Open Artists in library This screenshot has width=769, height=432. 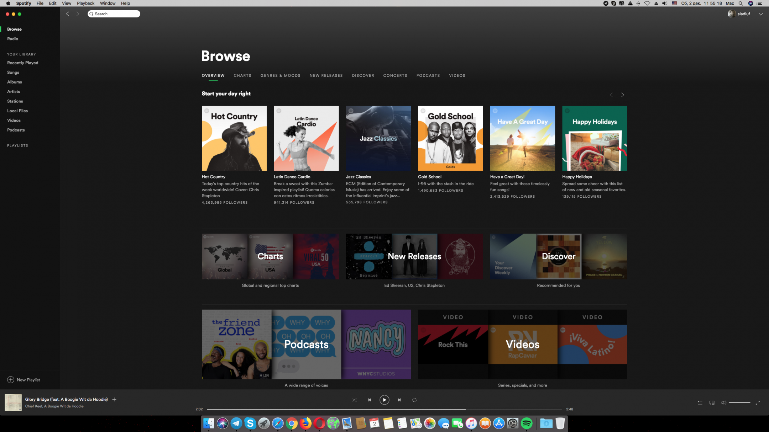pyautogui.click(x=14, y=92)
